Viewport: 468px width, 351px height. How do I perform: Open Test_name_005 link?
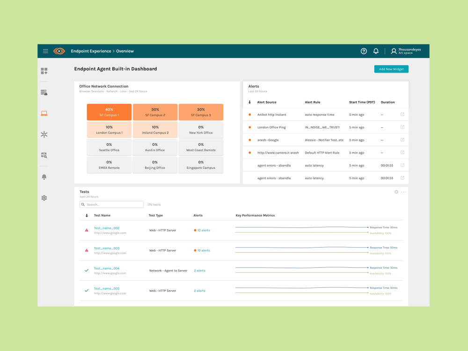coord(107,289)
